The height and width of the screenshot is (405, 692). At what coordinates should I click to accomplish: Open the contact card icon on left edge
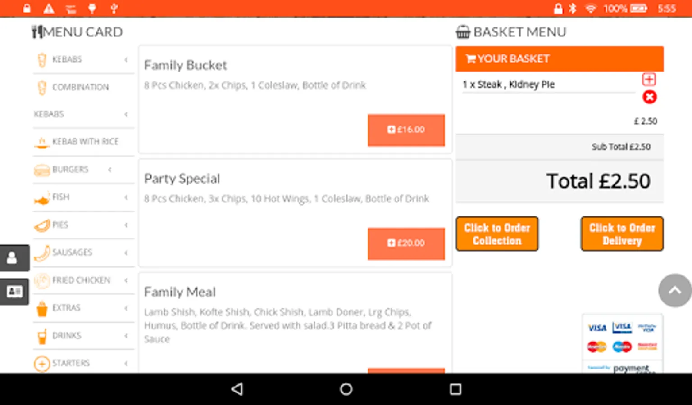pos(14,292)
